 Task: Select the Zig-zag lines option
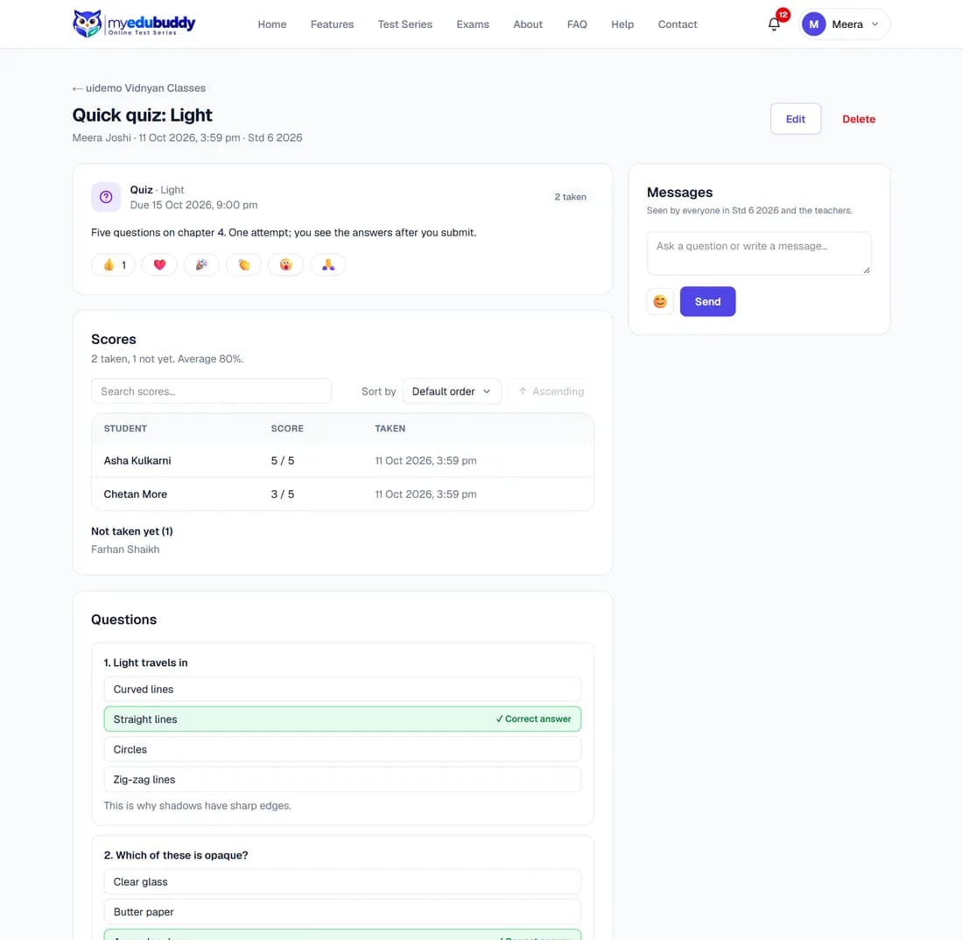(342, 779)
